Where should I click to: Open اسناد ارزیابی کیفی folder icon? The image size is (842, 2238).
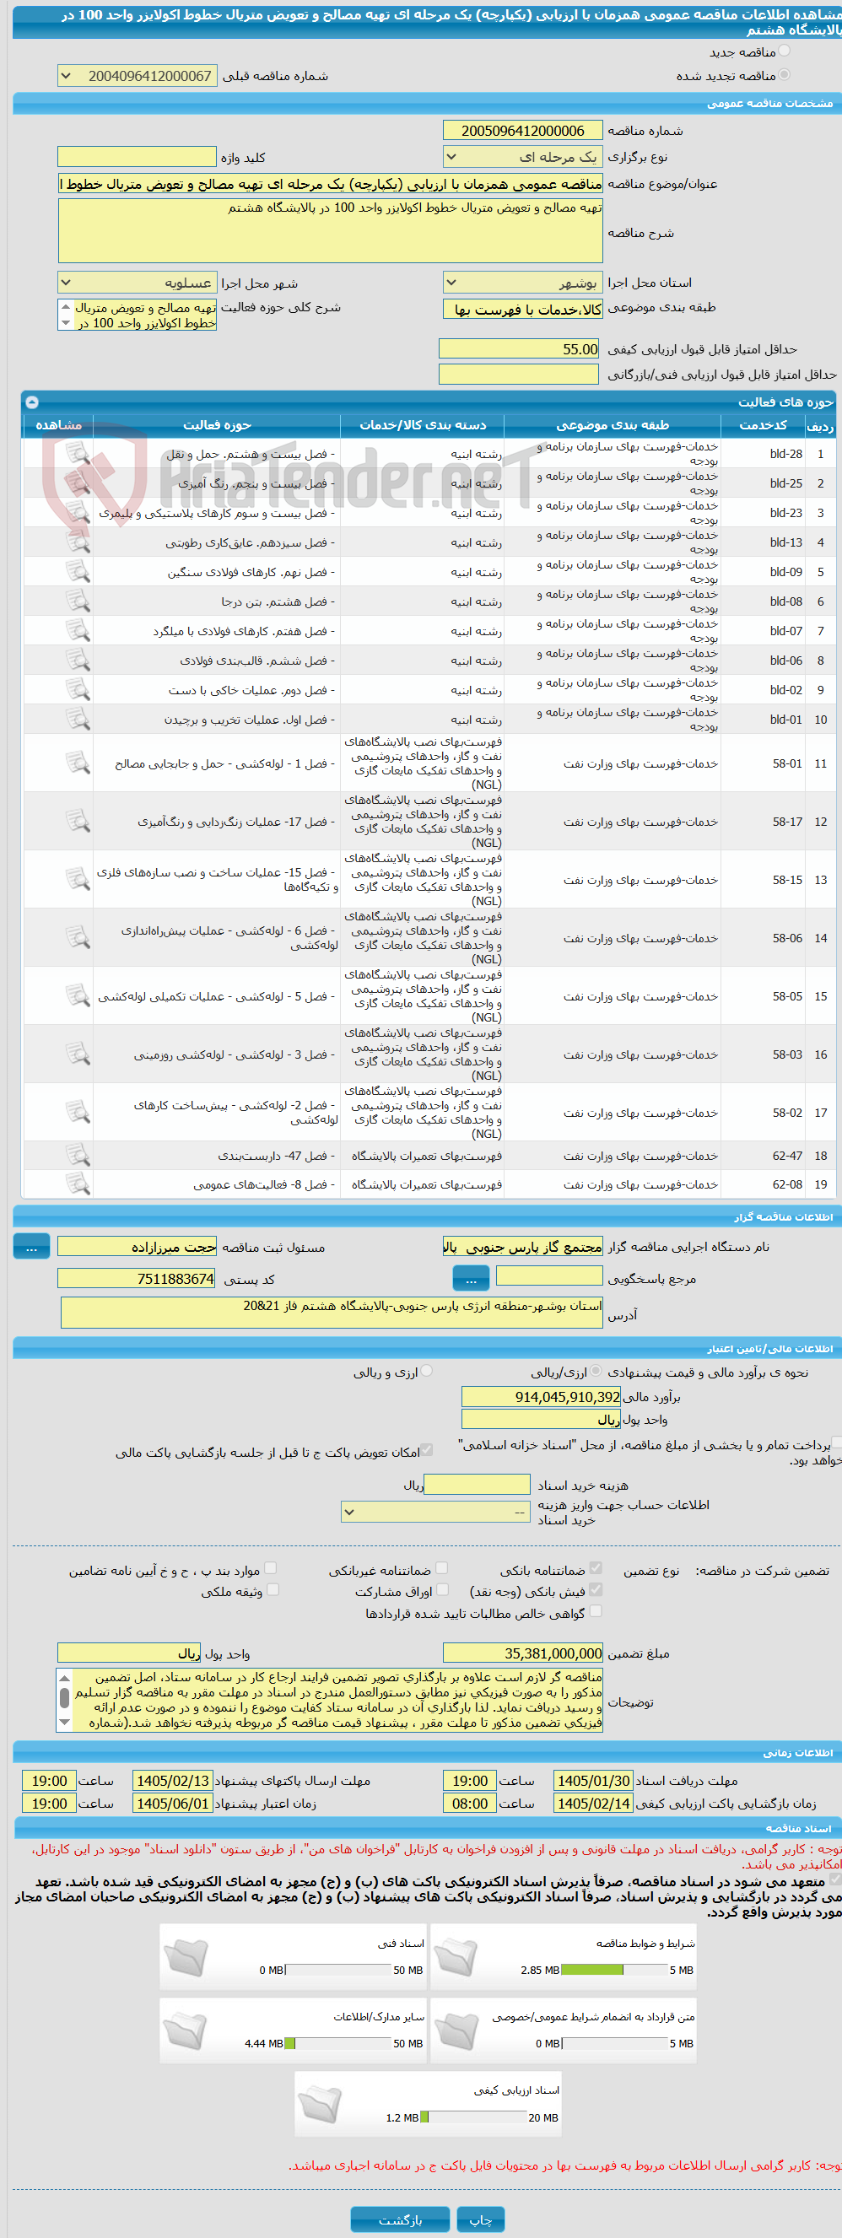point(320,2106)
